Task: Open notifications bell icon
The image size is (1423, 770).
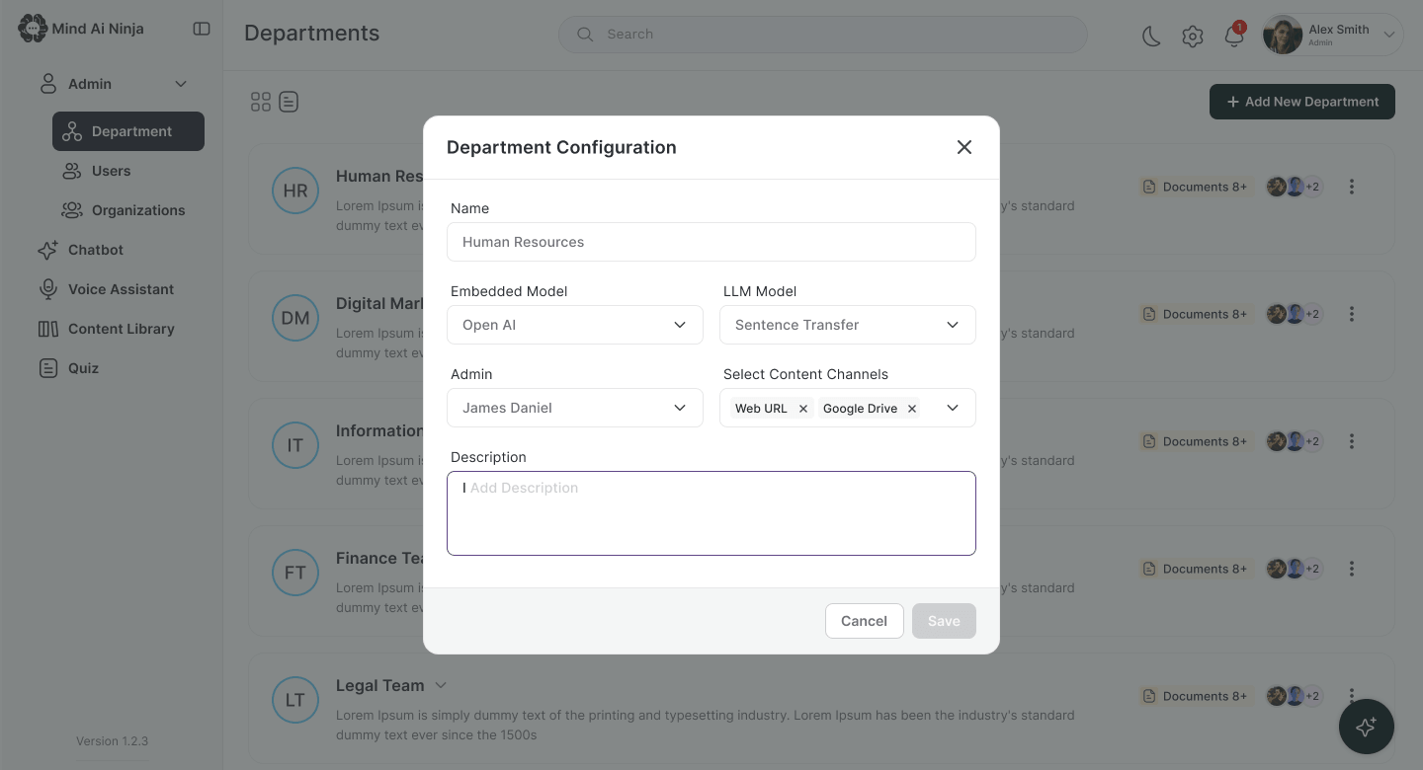Action: click(x=1234, y=36)
